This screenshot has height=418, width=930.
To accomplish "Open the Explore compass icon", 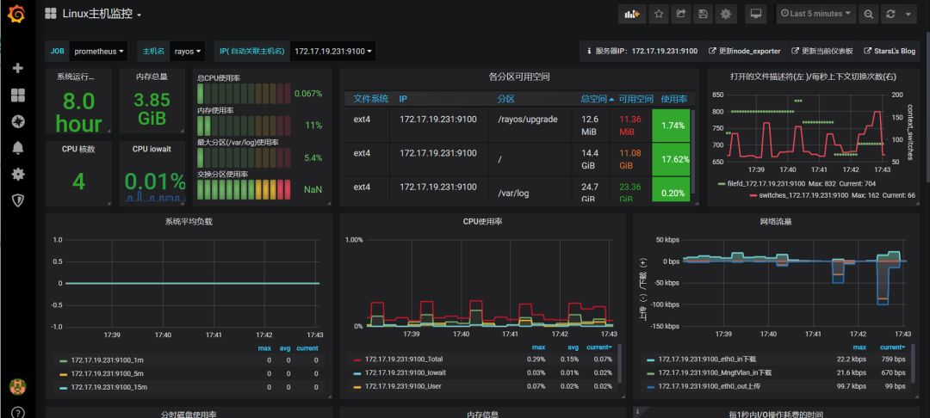I will [x=18, y=122].
